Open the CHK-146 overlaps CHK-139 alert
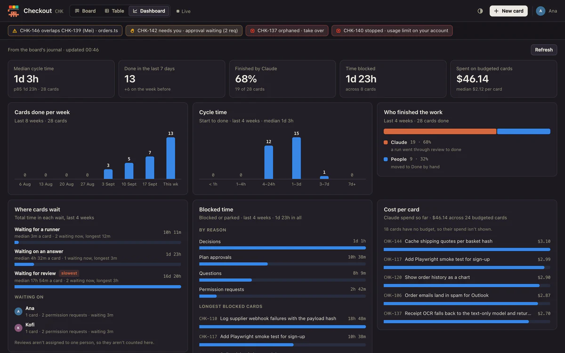Image resolution: width=565 pixels, height=353 pixels. click(65, 31)
